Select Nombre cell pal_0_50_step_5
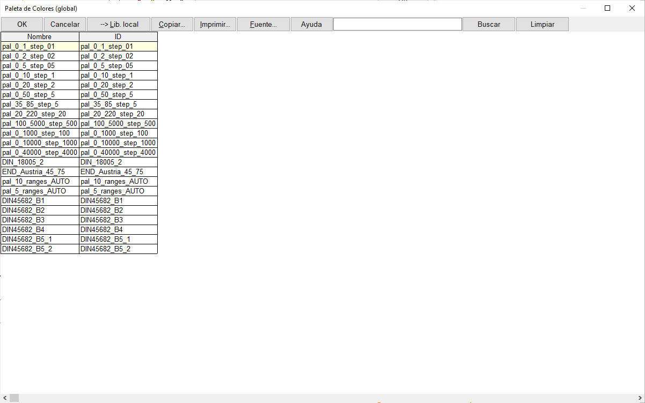 [x=40, y=95]
